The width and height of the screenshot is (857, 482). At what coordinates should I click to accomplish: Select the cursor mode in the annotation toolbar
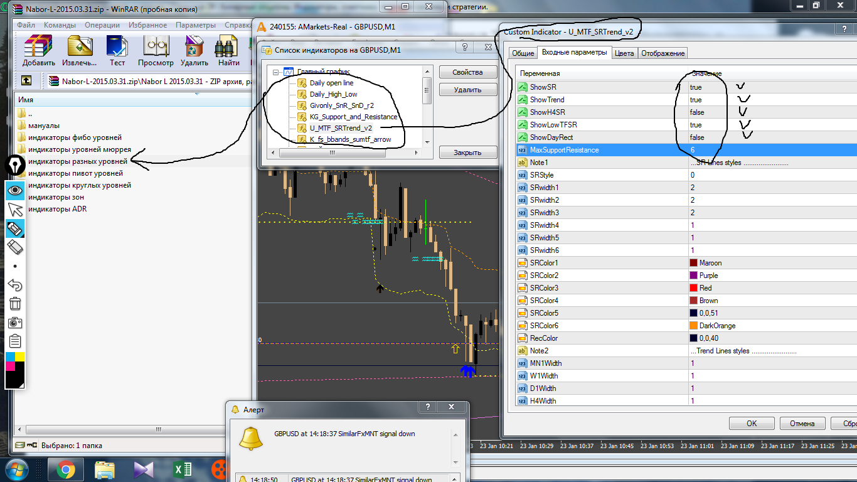click(x=15, y=209)
